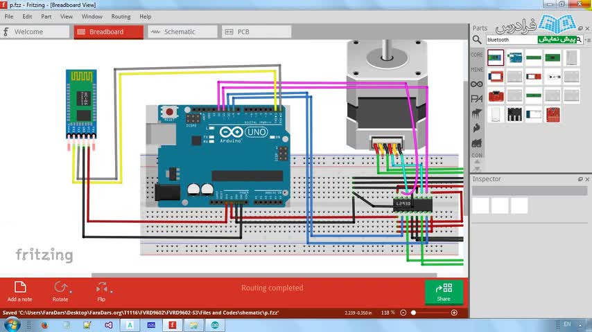This screenshot has width=592, height=332.
Task: Click the 118 % zoom value
Action: point(388,313)
